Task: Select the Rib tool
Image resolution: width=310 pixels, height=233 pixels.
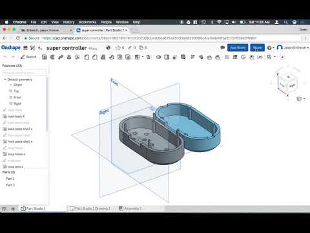Action: [x=111, y=57]
